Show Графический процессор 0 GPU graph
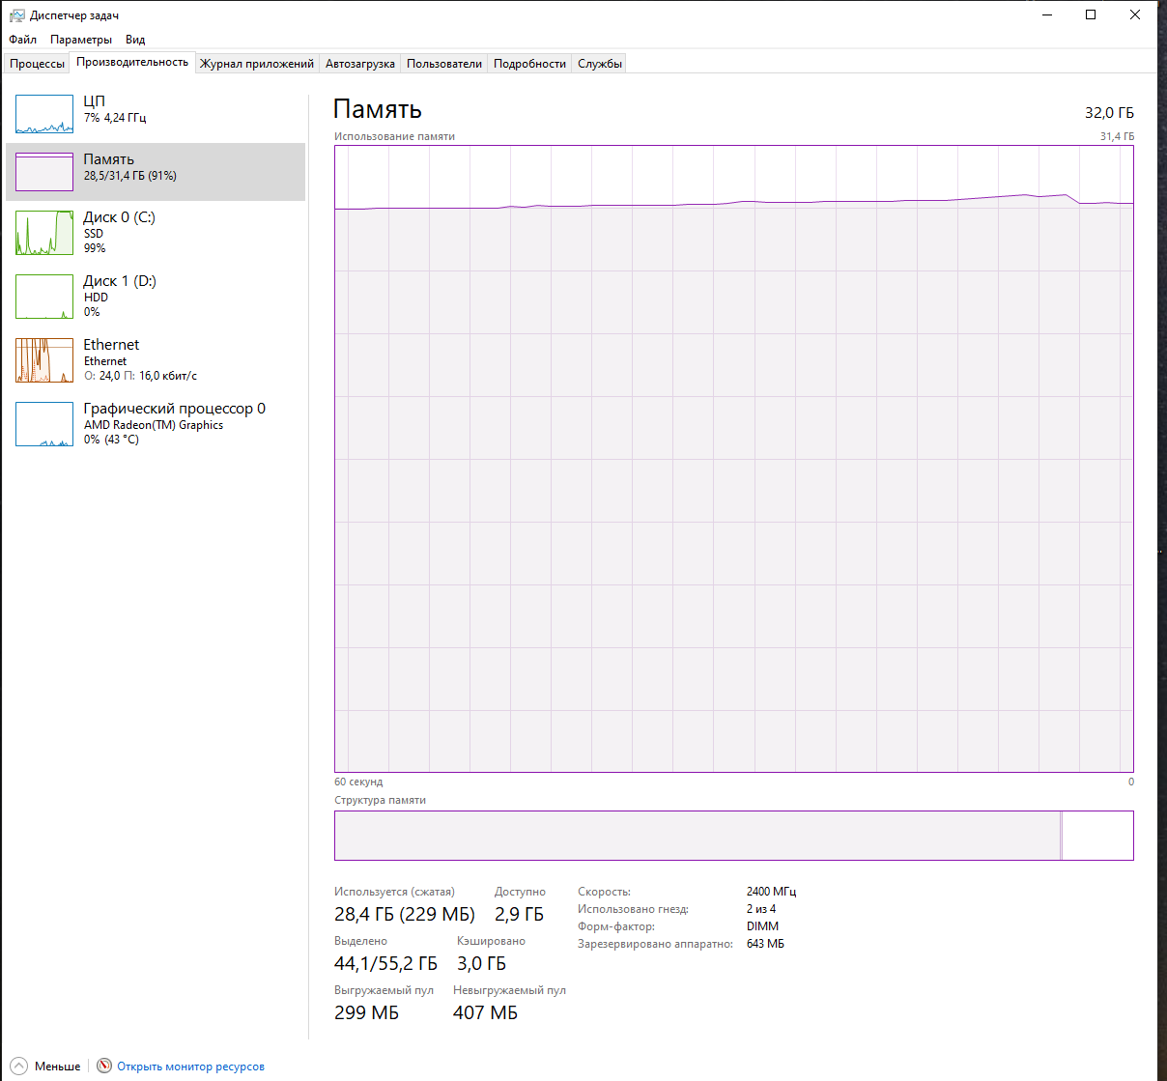The image size is (1167, 1081). [x=44, y=424]
